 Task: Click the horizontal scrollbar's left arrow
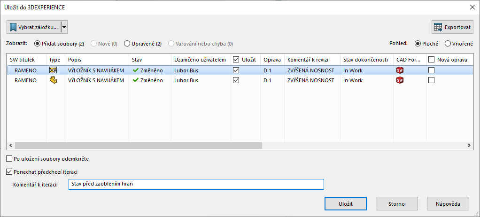click(x=11, y=146)
